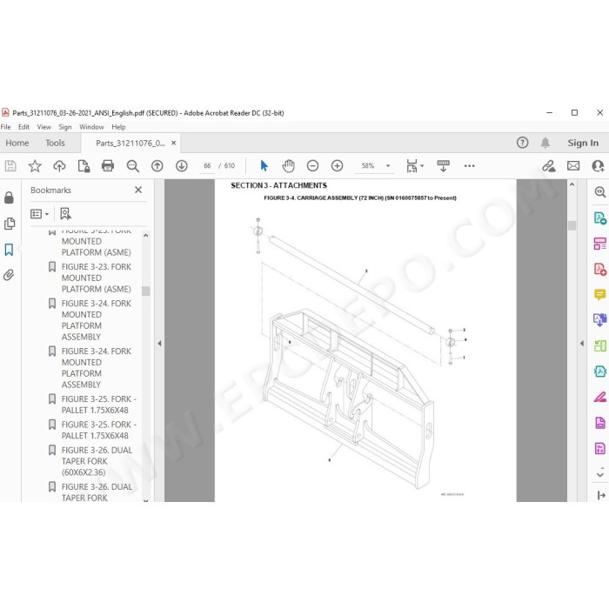Image resolution: width=609 pixels, height=609 pixels.
Task: Open the Export PDF tool in right pane
Action: tap(600, 217)
